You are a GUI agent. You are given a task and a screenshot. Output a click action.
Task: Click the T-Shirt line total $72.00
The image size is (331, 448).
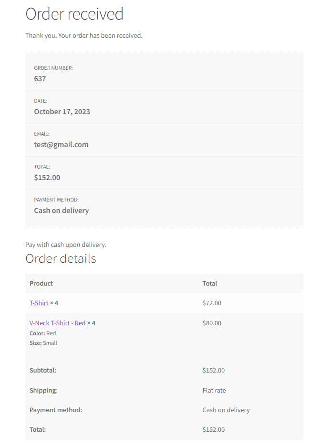coord(212,303)
